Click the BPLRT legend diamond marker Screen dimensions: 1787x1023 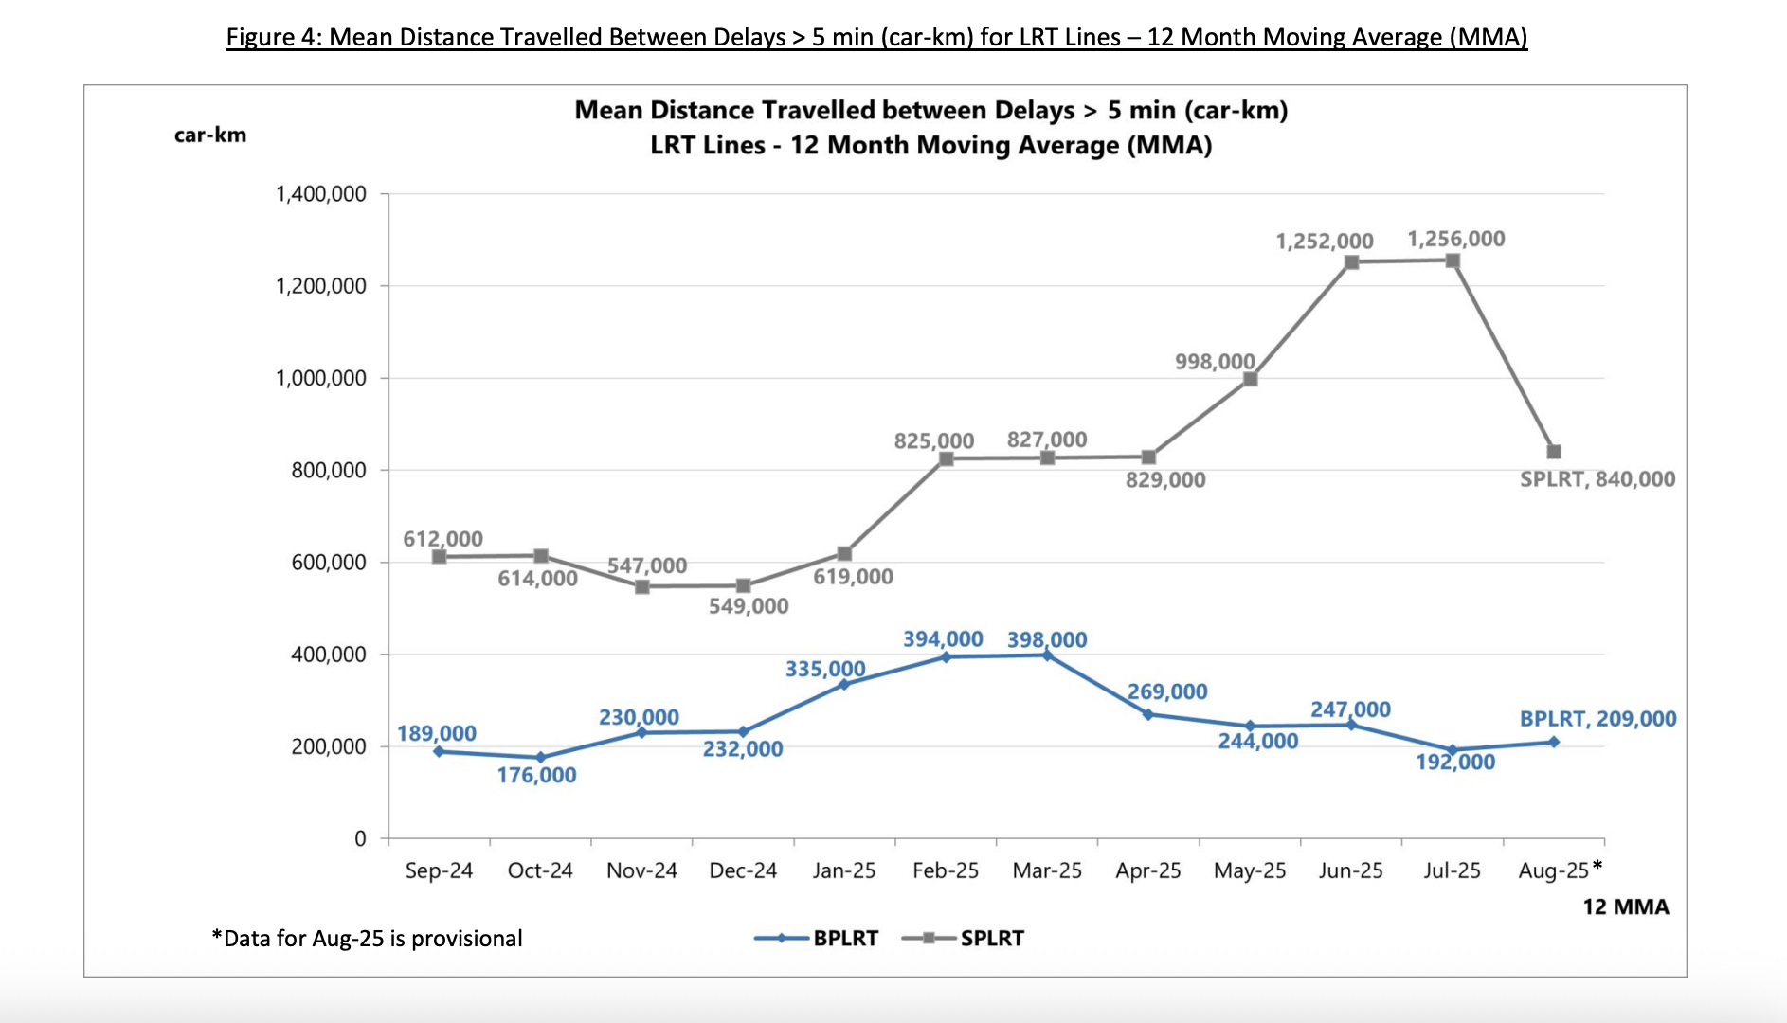pyautogui.click(x=782, y=938)
